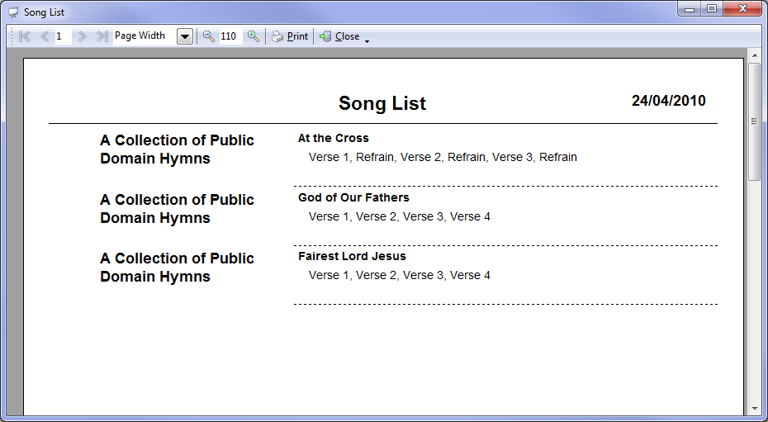Click the scrollbar down arrow

click(x=754, y=408)
